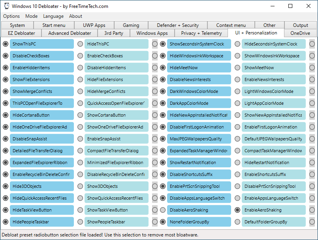This screenshot has height=240, width=318.
Task: Open the Options menu
Action: point(11,16)
